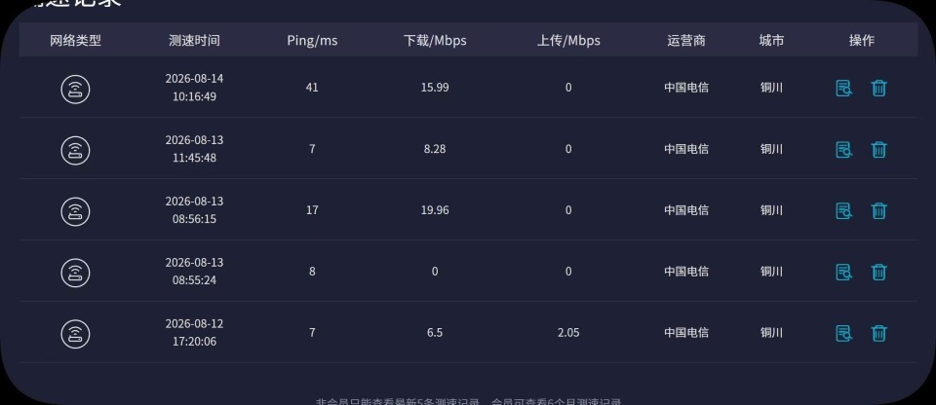The width and height of the screenshot is (936, 405).
Task: Click the 运营商 column header
Action: click(686, 41)
